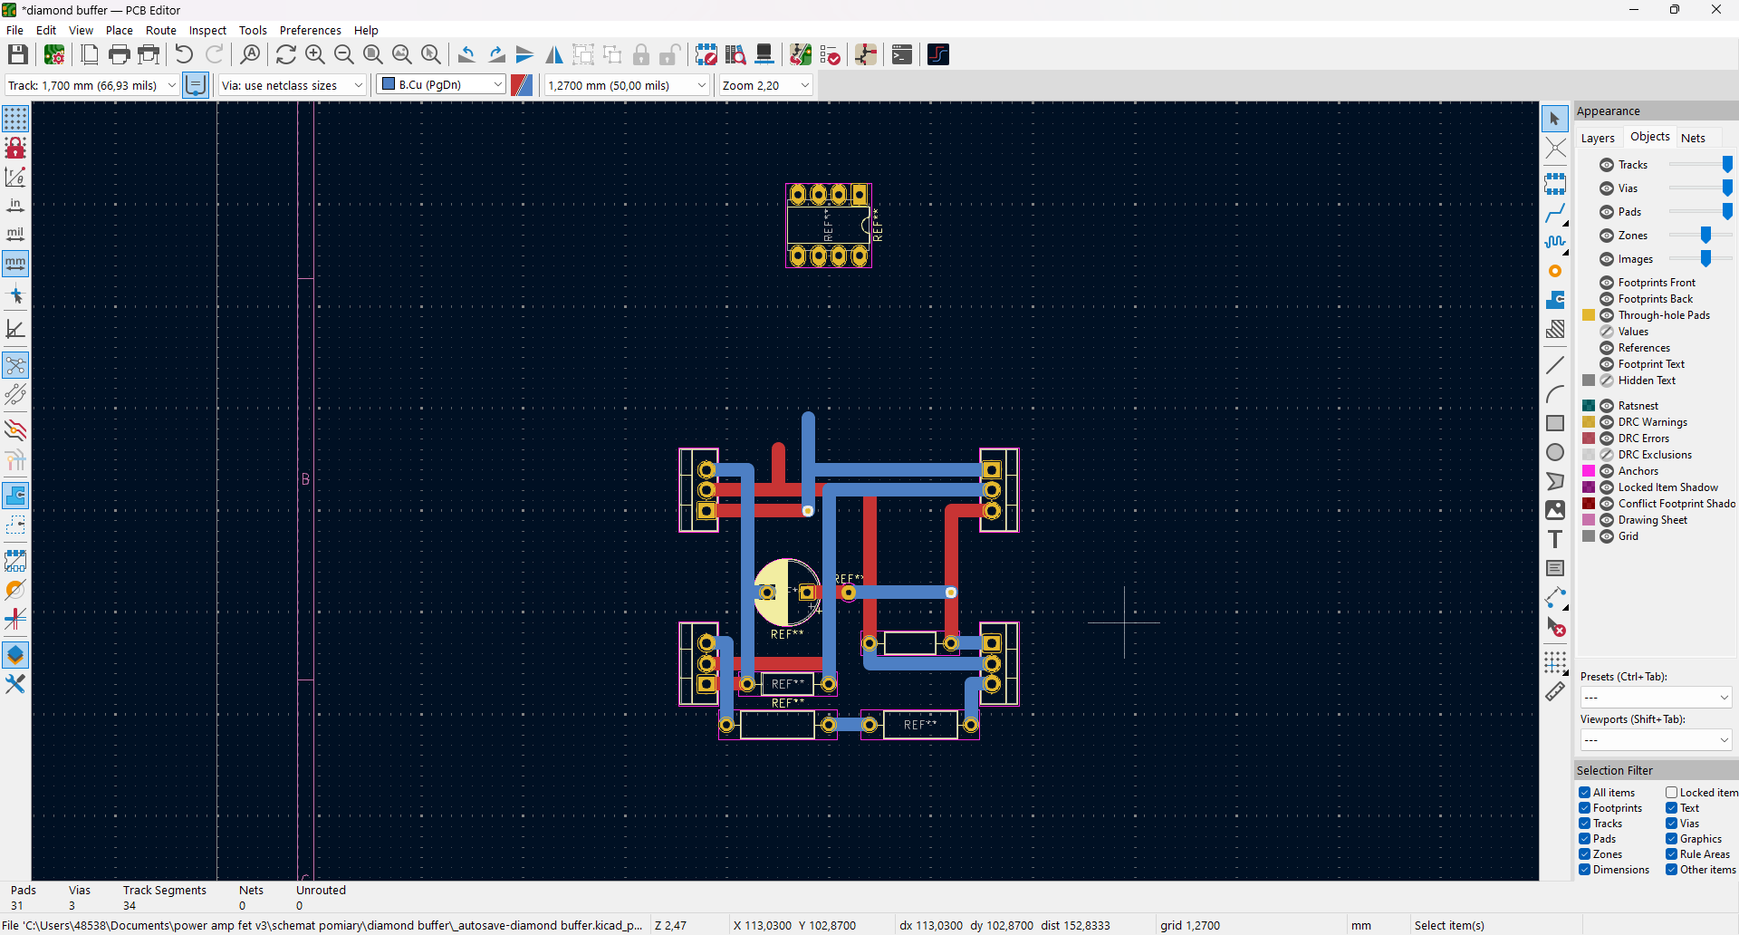The height and width of the screenshot is (935, 1739).
Task: Open the Viewports dropdown
Action: click(x=1656, y=740)
